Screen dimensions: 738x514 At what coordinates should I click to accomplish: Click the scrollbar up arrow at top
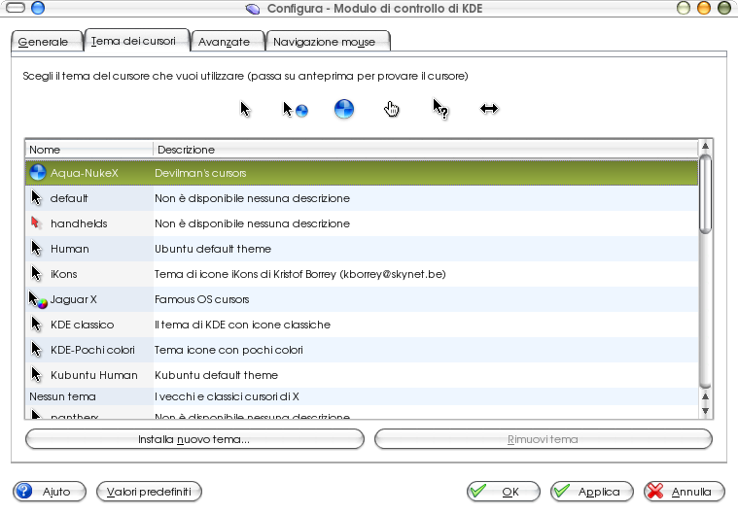pos(705,147)
